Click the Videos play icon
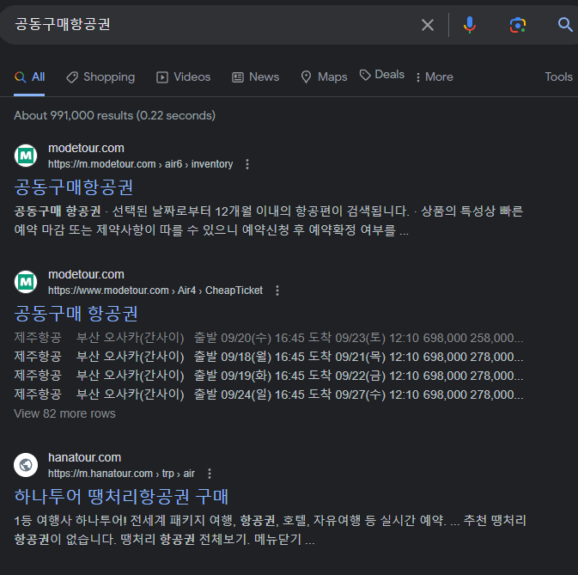Image resolution: width=578 pixels, height=575 pixels. coord(161,77)
